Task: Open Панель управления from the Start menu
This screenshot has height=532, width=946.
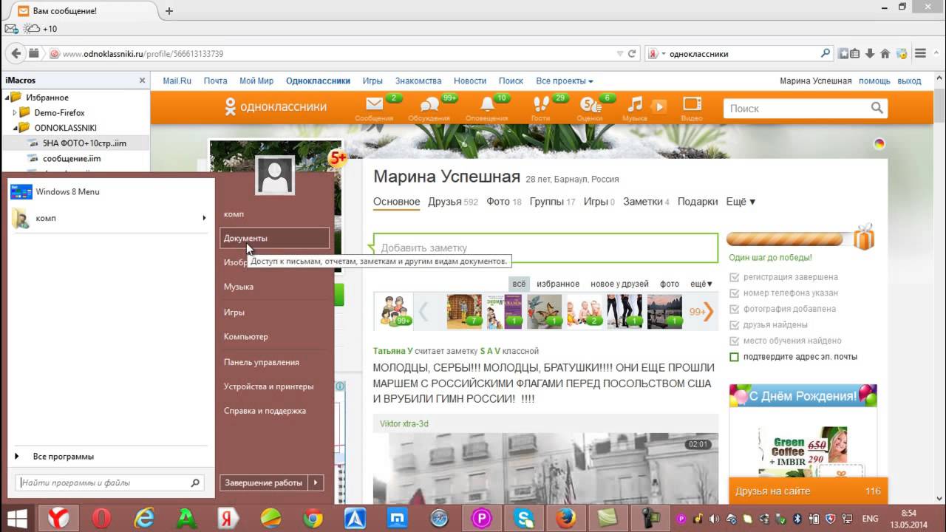Action: [262, 362]
